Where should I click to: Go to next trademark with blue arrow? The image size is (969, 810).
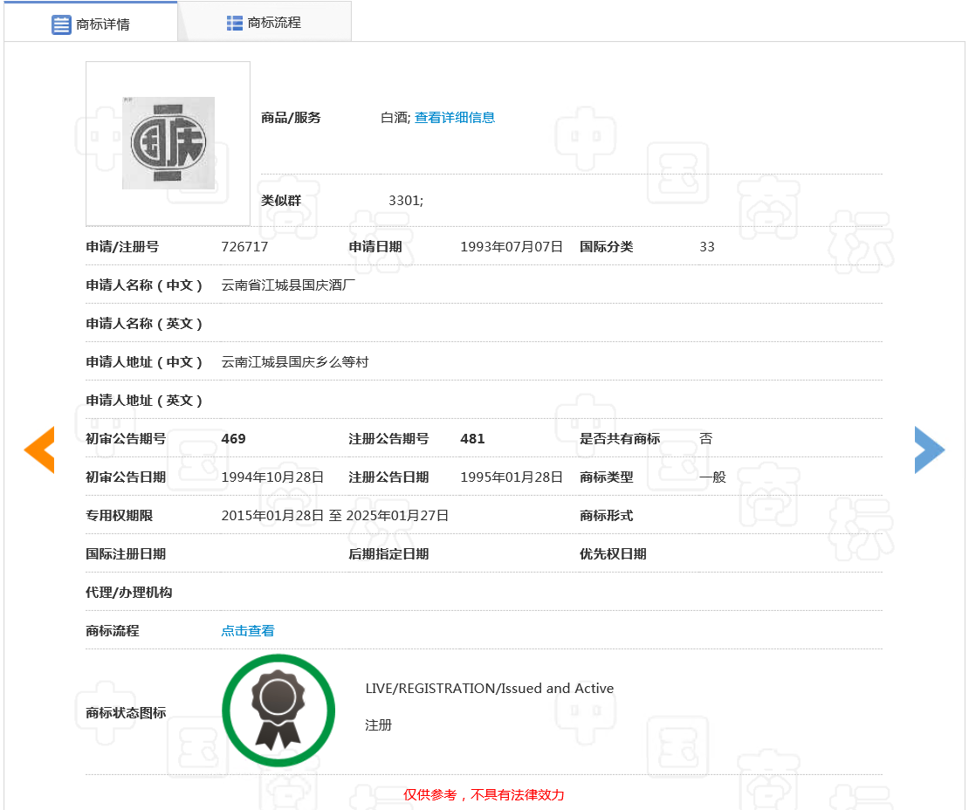pos(930,450)
